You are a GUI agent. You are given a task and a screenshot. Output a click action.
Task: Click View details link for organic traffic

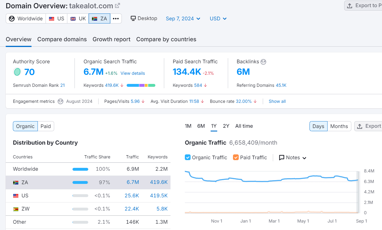[x=133, y=73]
